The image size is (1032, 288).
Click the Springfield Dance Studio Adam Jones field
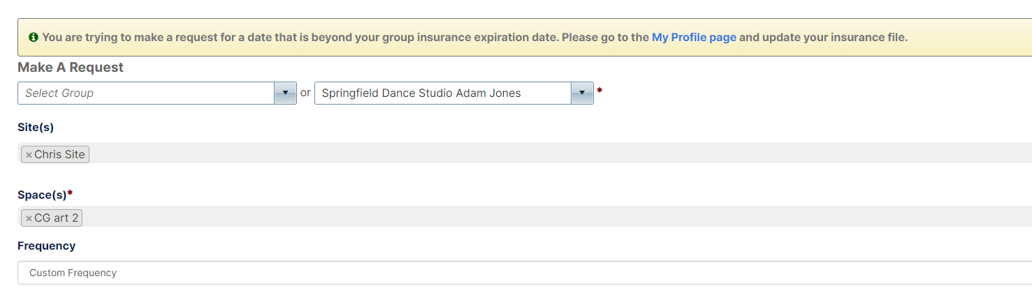pos(443,93)
